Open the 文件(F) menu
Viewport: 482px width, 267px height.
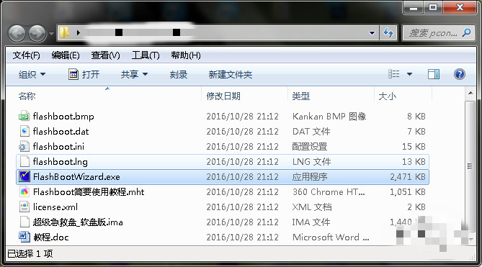pyautogui.click(x=26, y=55)
